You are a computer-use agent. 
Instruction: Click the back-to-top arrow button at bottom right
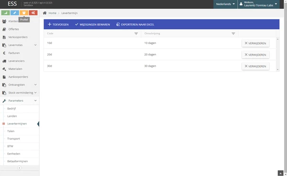pyautogui.click(x=280, y=173)
